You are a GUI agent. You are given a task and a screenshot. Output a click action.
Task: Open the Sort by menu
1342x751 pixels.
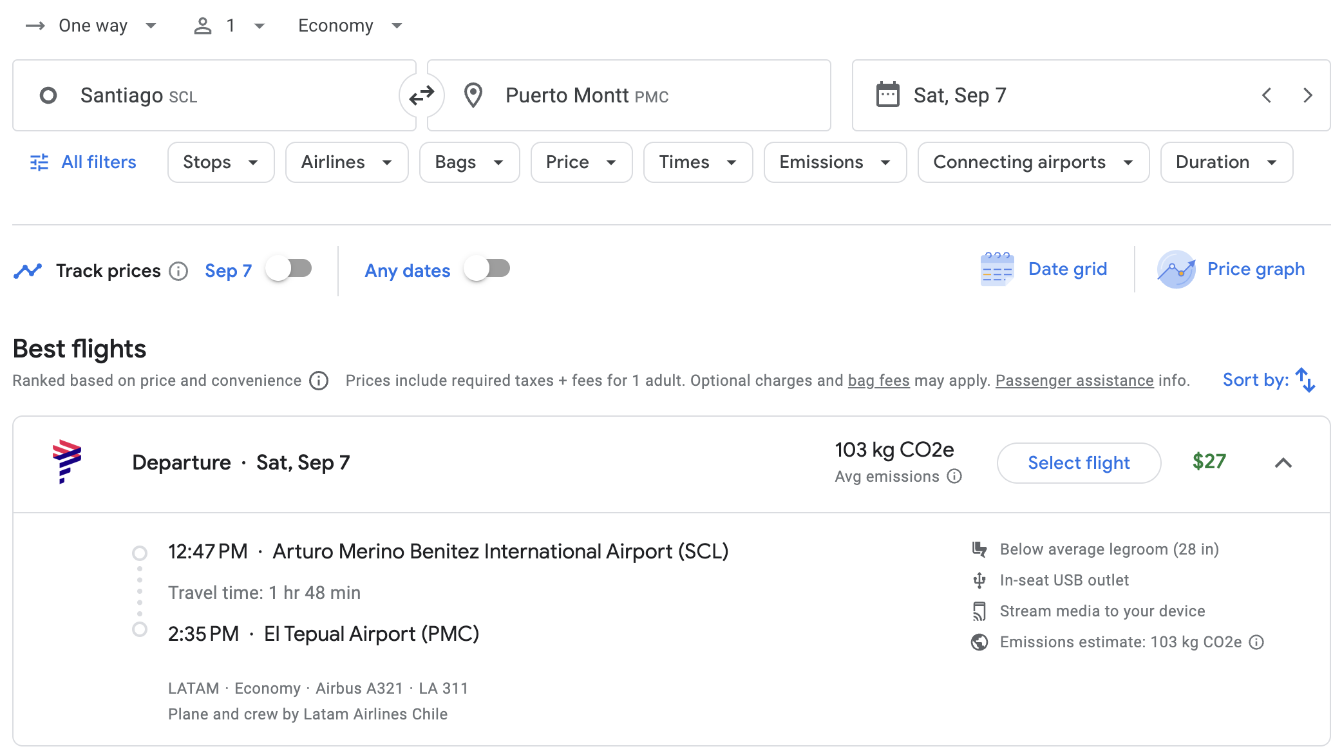1269,380
